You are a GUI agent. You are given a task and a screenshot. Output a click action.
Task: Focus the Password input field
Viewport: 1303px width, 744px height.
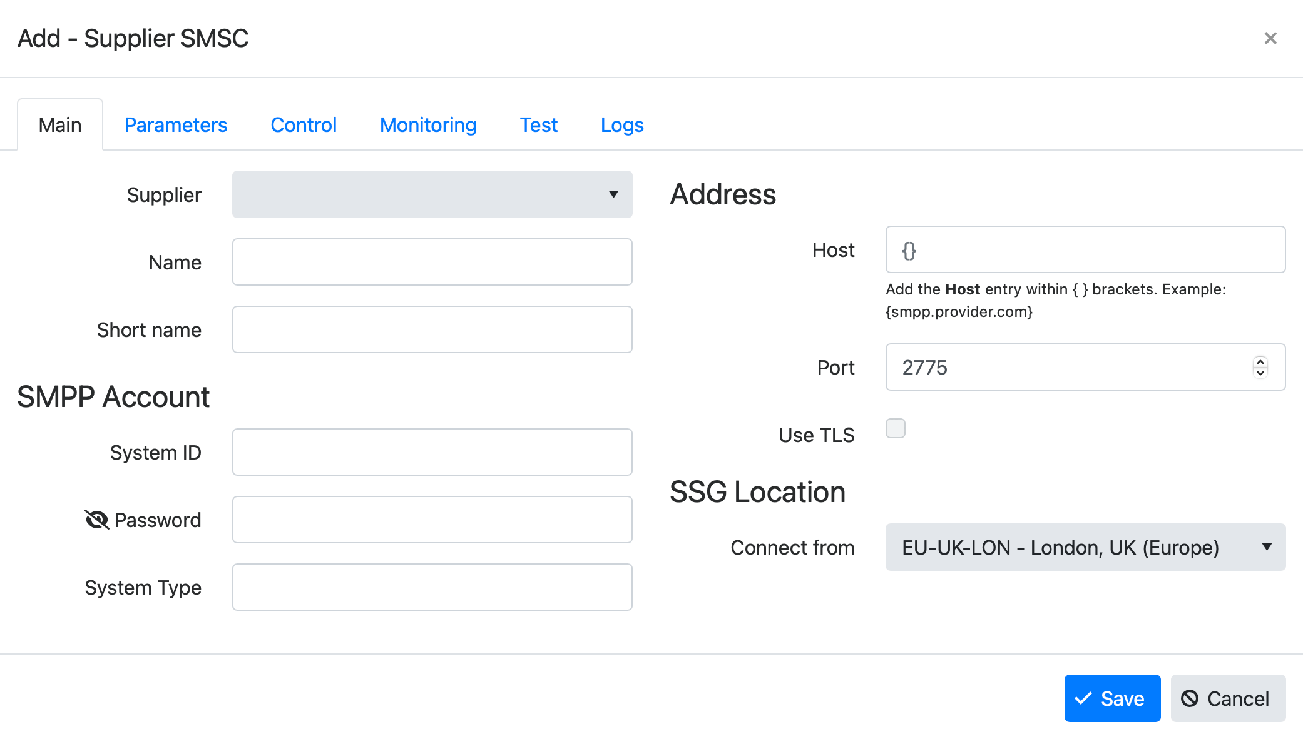coord(432,520)
